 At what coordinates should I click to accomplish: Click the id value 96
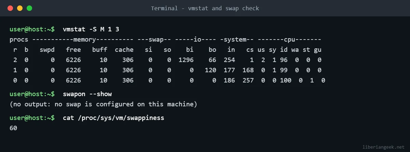click(x=284, y=60)
